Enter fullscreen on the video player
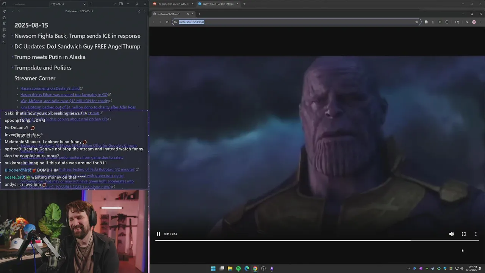 [x=464, y=234]
